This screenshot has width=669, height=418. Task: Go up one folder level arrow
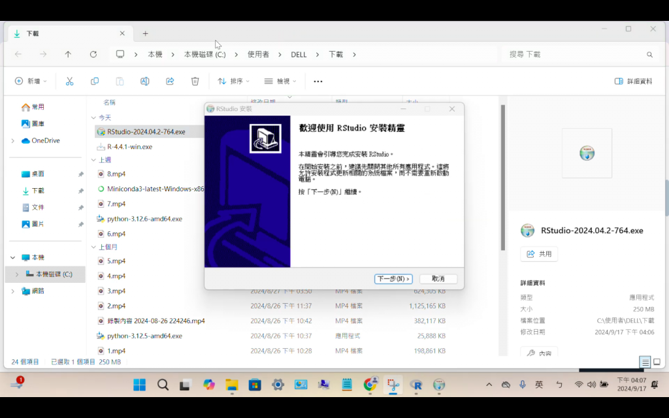point(68,54)
